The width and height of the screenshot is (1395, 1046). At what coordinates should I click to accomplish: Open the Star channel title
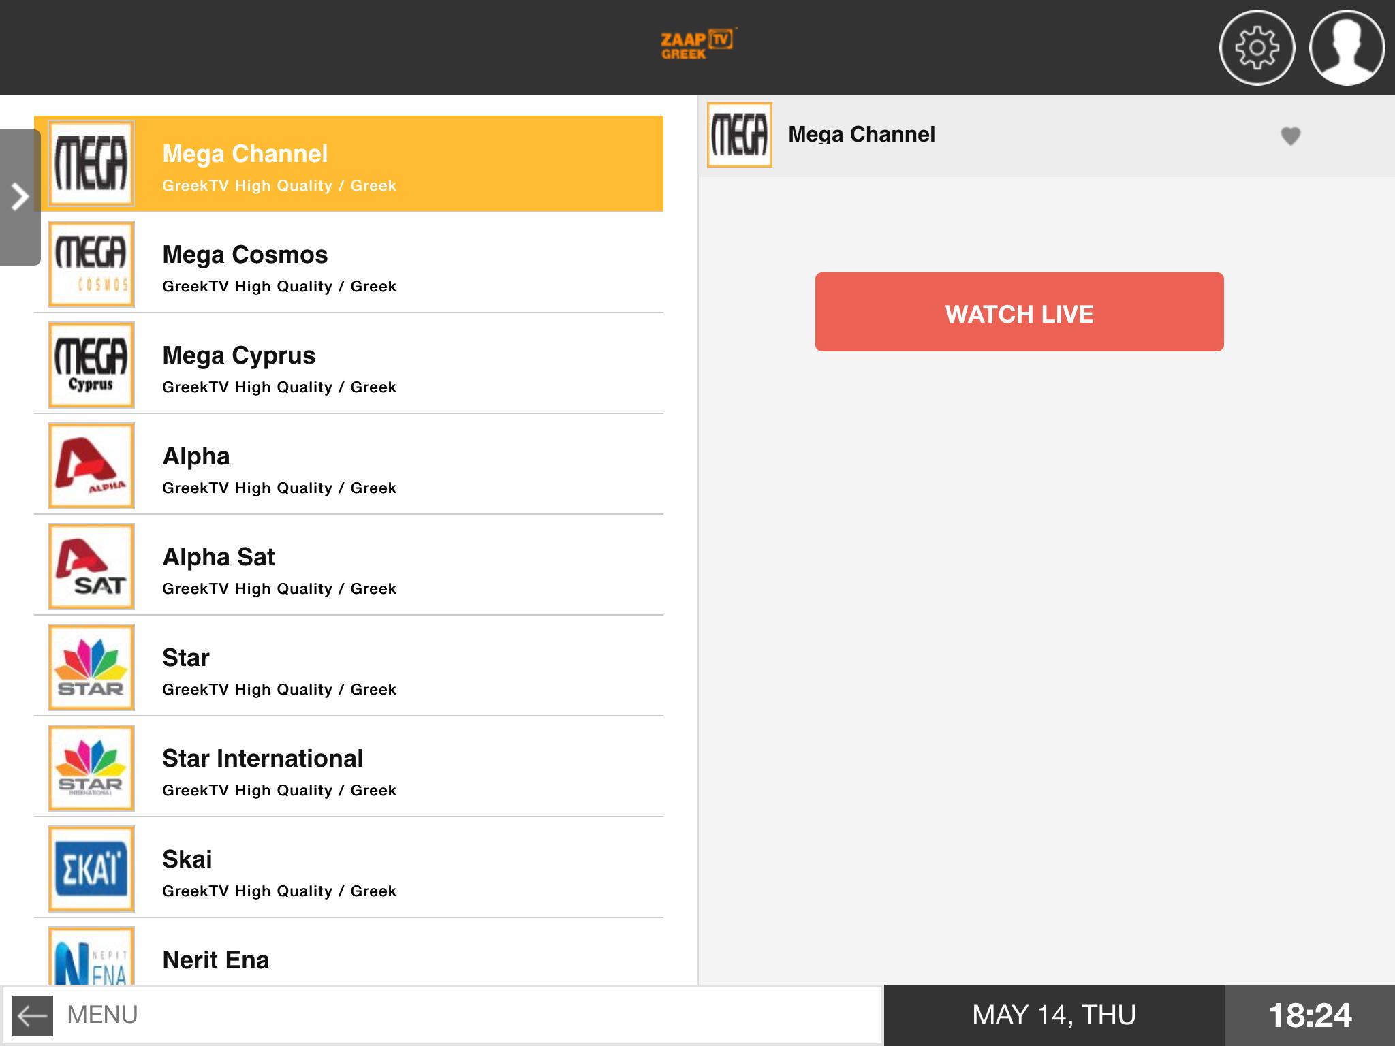point(186,658)
